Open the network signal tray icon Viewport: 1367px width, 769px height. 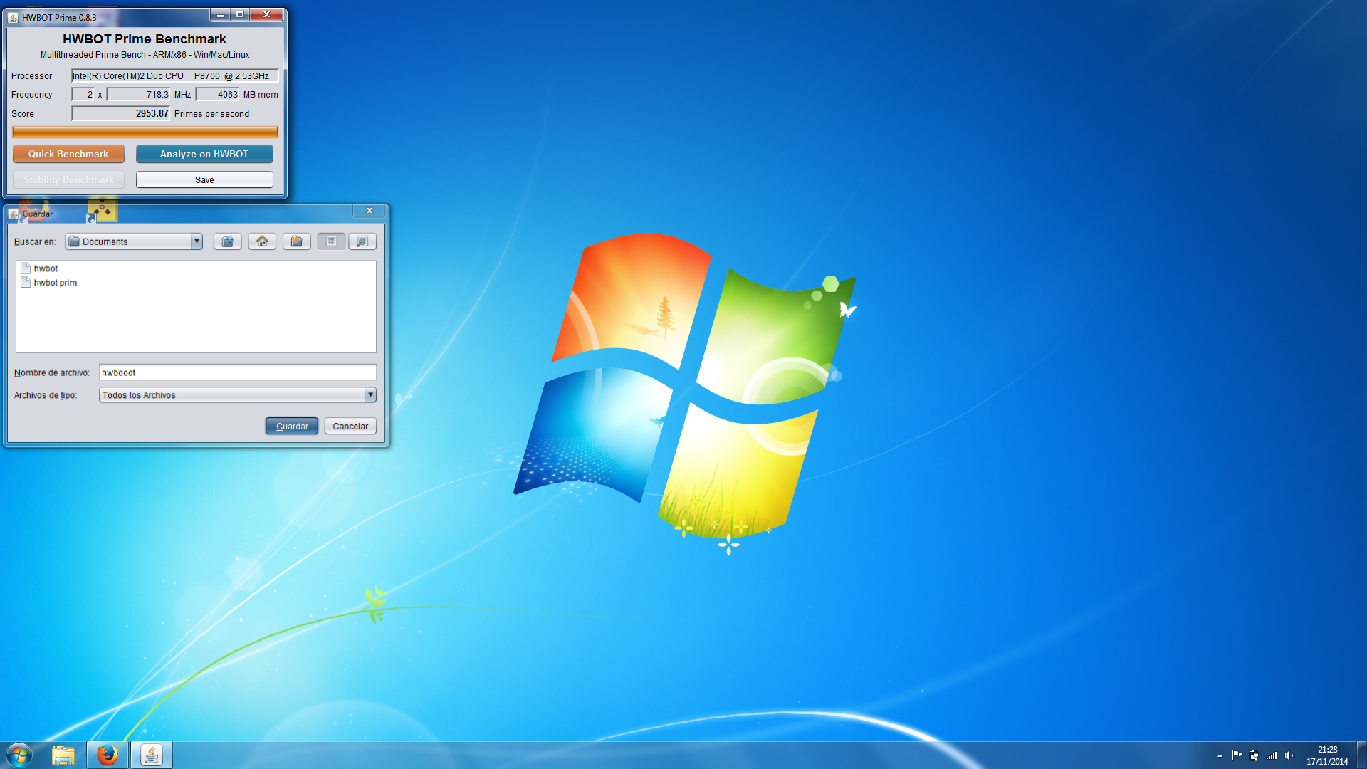(x=1272, y=755)
